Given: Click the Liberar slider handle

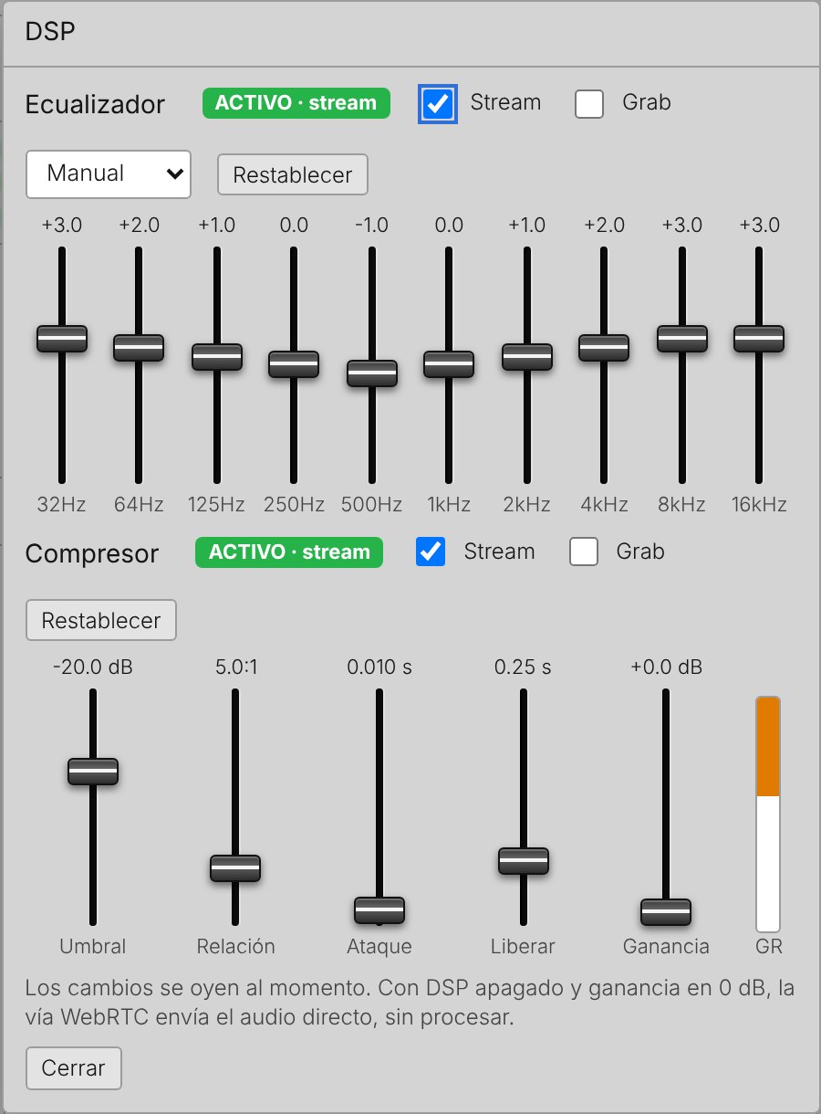Looking at the screenshot, I should pyautogui.click(x=524, y=861).
